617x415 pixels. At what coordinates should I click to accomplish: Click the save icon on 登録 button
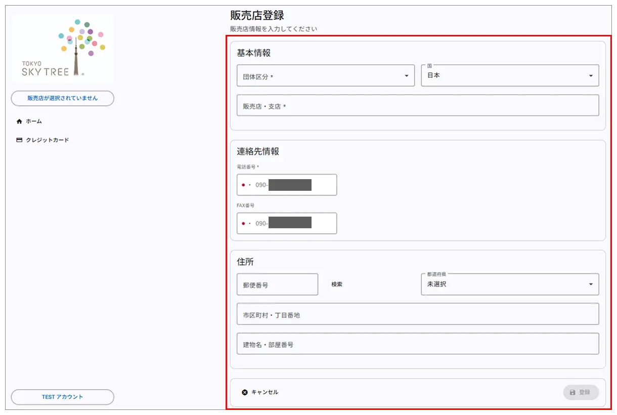click(572, 392)
